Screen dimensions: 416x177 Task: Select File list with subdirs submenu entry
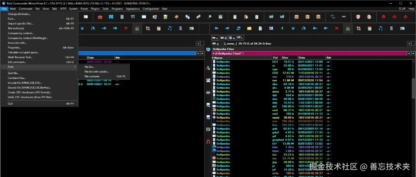(x=103, y=71)
